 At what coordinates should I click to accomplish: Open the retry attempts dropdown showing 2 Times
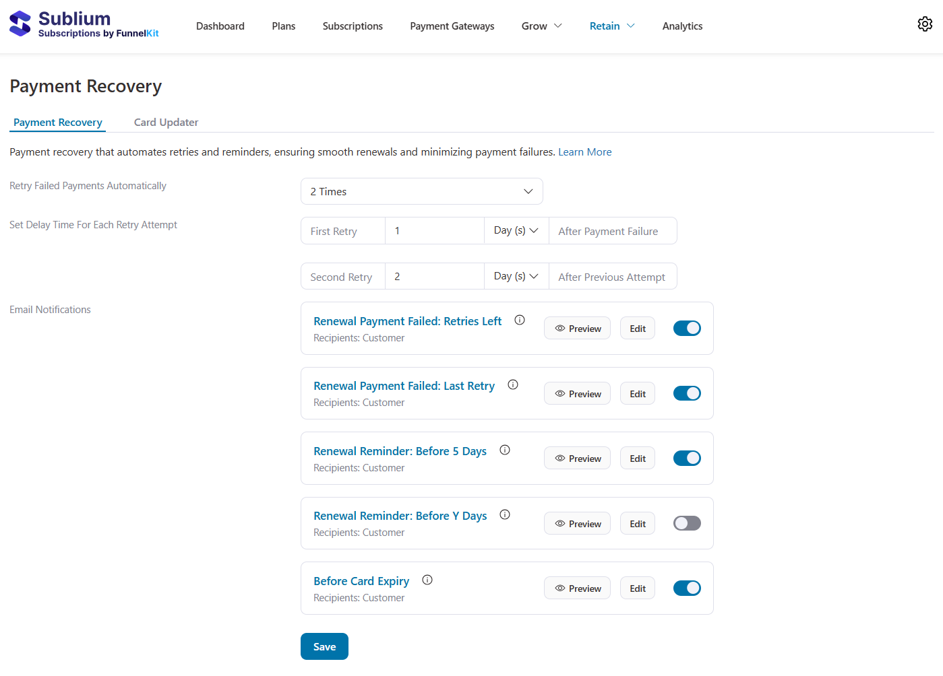421,191
